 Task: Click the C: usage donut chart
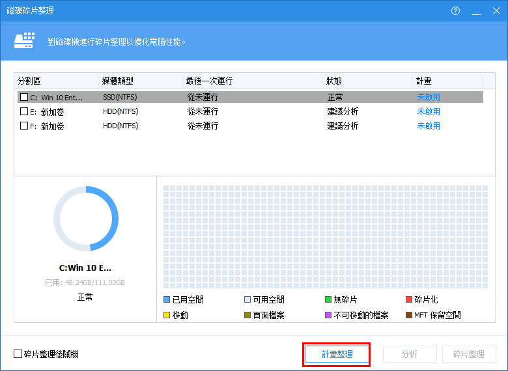86,219
